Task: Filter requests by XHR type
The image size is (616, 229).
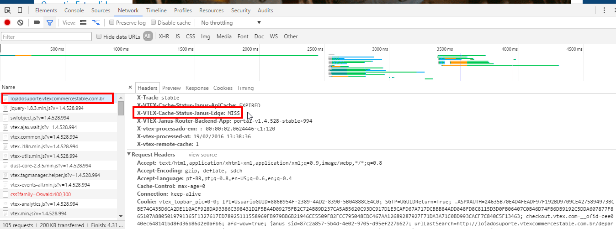Action: tap(164, 36)
